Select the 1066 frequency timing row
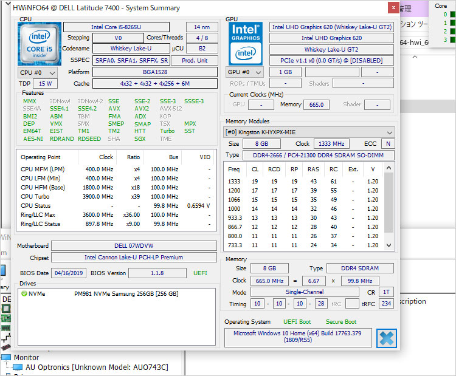 pyautogui.click(x=303, y=200)
